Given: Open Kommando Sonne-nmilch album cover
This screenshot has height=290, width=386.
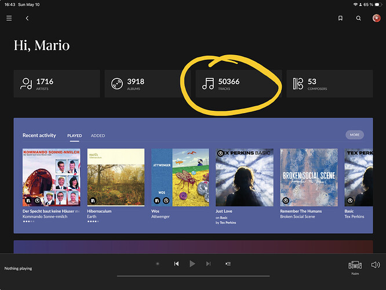Looking at the screenshot, I should coord(51,177).
